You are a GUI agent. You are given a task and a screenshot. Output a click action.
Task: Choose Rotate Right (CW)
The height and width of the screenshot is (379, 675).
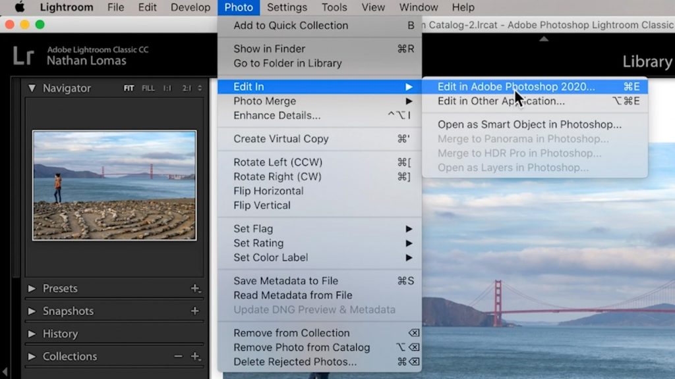(320, 176)
